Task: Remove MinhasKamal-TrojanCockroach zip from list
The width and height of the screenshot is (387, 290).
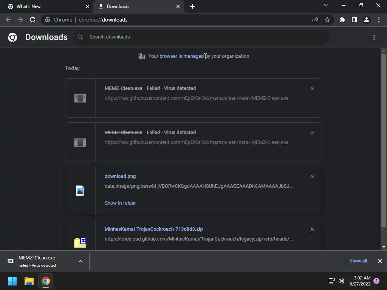Action: pos(312,229)
